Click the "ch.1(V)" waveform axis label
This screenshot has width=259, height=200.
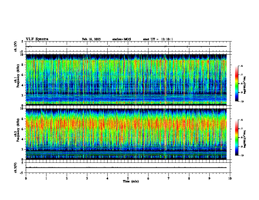(x=16, y=46)
